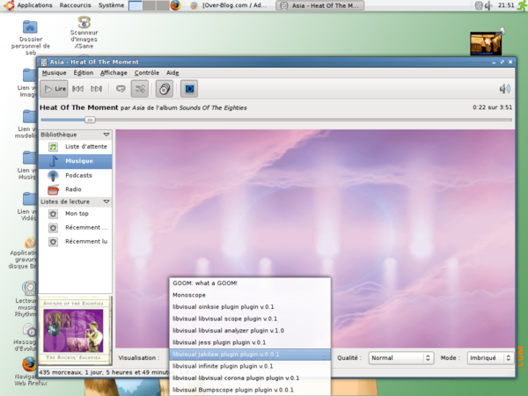Open Podcasts in the sidebar
Viewport: 528px width, 396px height.
tap(76, 175)
